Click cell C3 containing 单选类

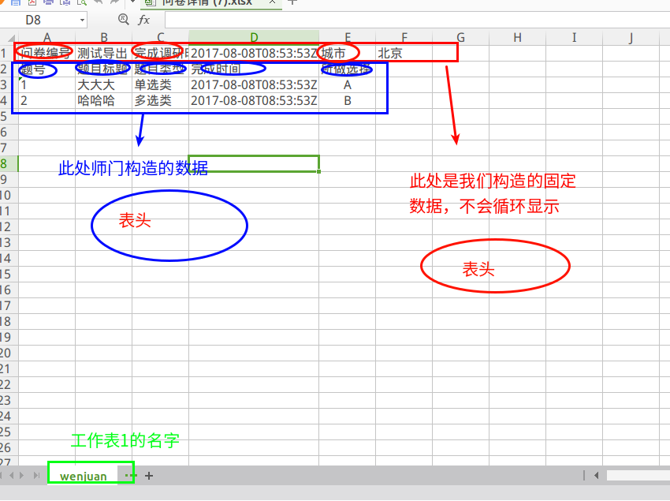[x=160, y=84]
